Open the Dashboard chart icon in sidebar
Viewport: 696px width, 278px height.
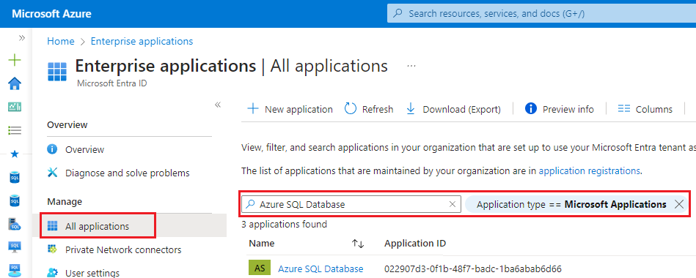coord(15,107)
